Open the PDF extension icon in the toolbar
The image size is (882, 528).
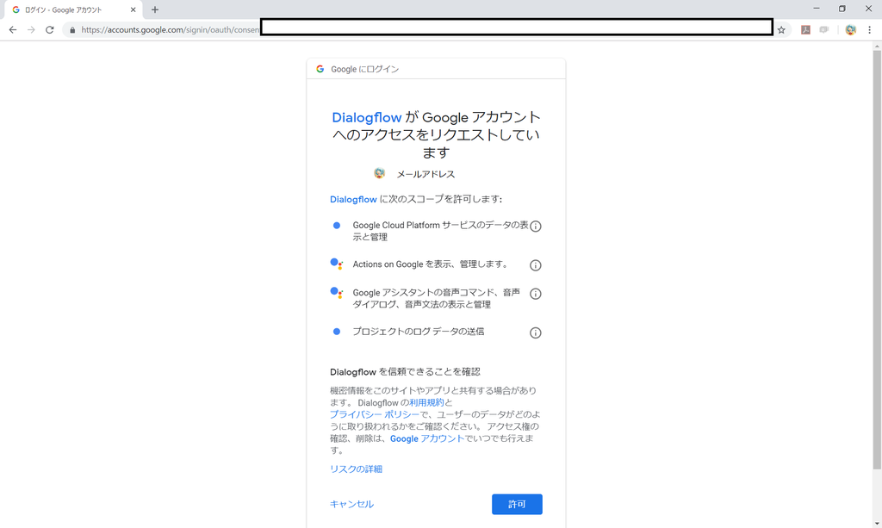[805, 30]
